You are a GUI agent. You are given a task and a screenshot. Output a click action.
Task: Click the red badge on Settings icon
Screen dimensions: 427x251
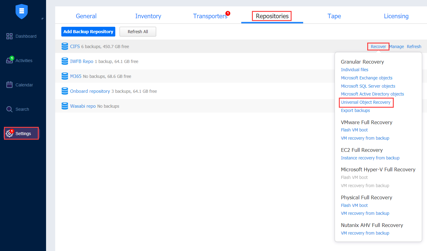point(12,131)
